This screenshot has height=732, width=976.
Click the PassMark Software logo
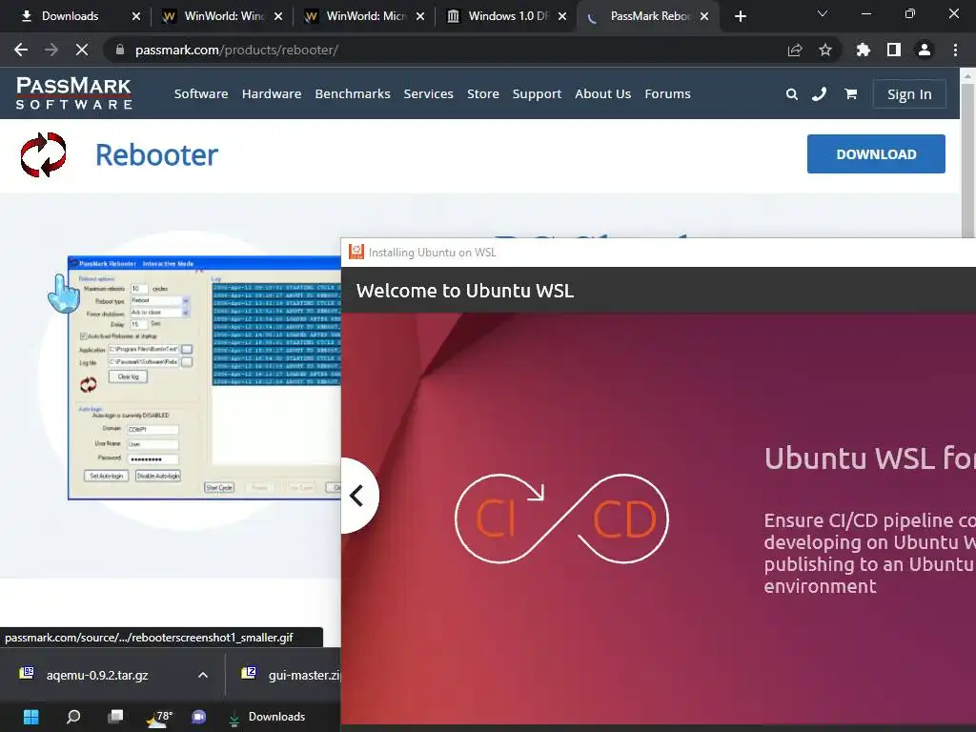[x=73, y=93]
